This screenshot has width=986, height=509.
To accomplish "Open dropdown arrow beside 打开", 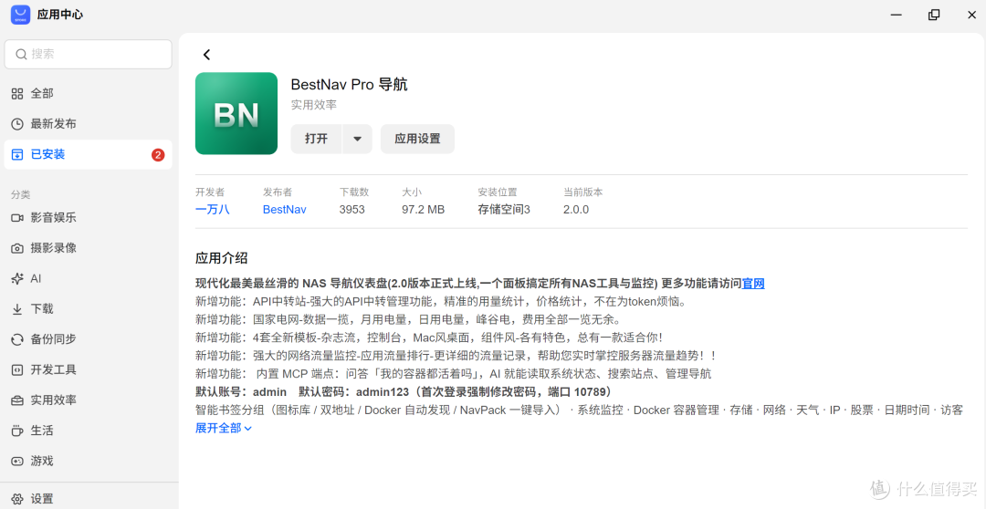I will point(357,139).
